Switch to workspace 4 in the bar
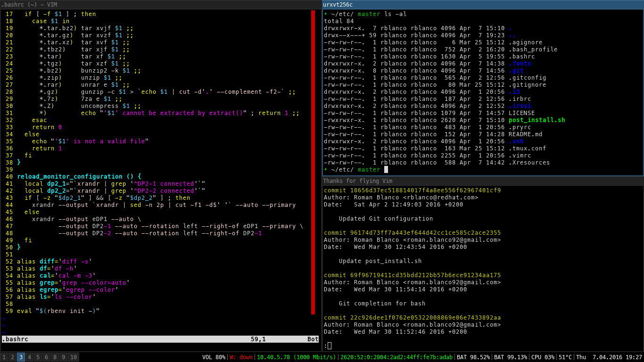The width and height of the screenshot is (644, 362). click(30, 357)
